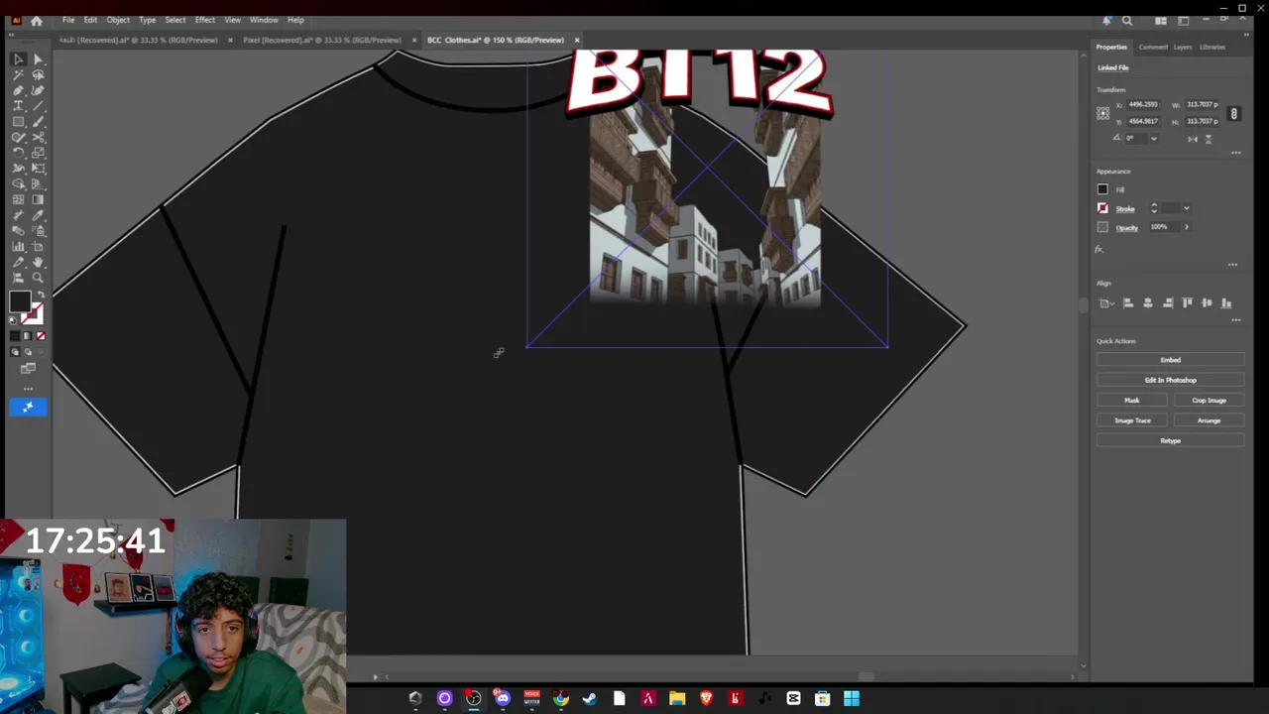Select the Rotate tool
The image size is (1269, 714).
point(19,153)
